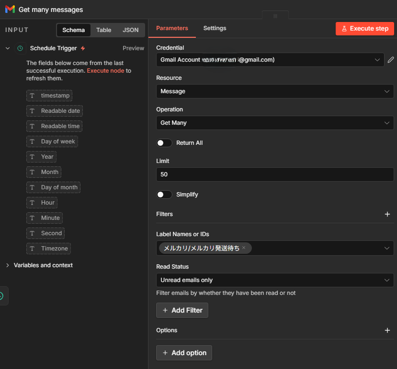Open the Credential dropdown

270,60
